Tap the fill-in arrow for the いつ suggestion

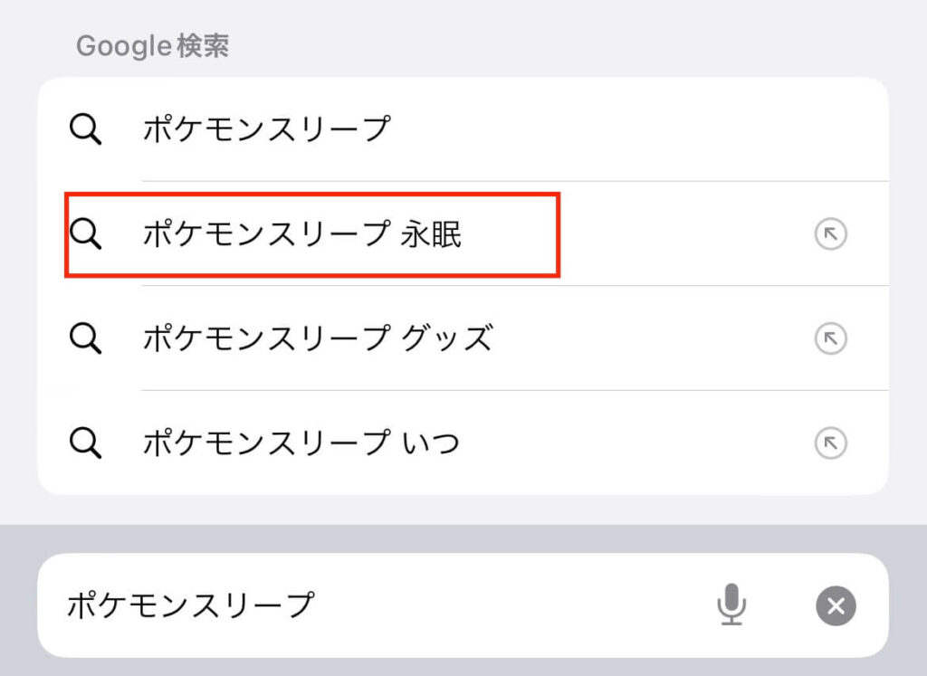(x=830, y=443)
